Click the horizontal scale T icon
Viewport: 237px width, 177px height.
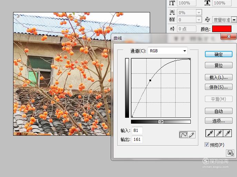pos(207,3)
